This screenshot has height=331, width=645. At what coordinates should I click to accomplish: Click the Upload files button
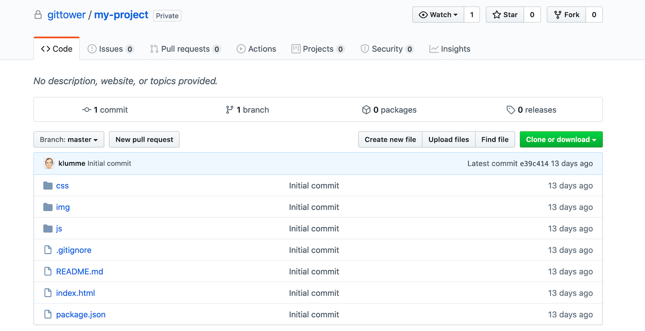coord(449,140)
